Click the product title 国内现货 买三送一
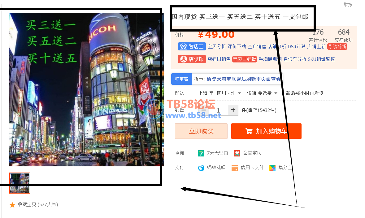 pyautogui.click(x=240, y=17)
